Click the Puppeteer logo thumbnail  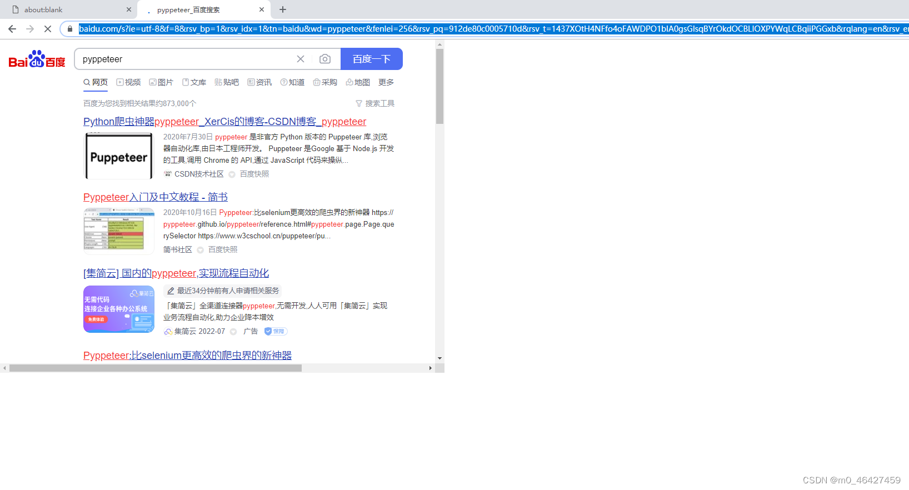tap(119, 156)
